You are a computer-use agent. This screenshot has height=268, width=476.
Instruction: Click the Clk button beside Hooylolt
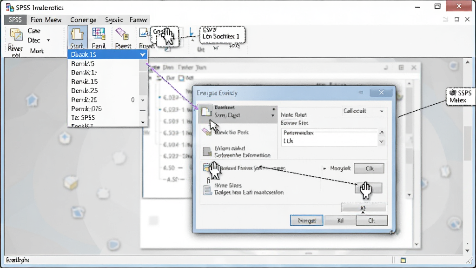click(x=369, y=168)
